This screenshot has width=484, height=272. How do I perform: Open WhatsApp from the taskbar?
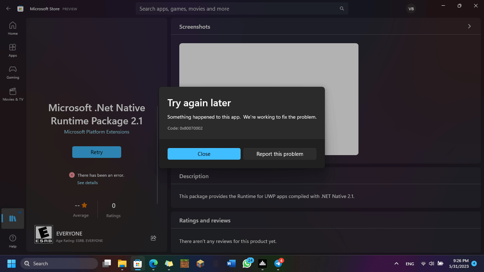[x=247, y=263]
